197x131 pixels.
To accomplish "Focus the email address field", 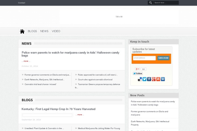I will pyautogui.click(x=144, y=58).
